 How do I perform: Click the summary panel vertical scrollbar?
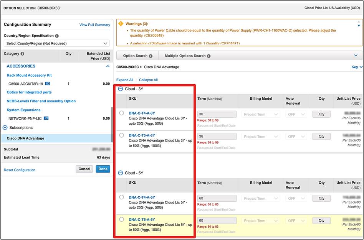coord(112,125)
